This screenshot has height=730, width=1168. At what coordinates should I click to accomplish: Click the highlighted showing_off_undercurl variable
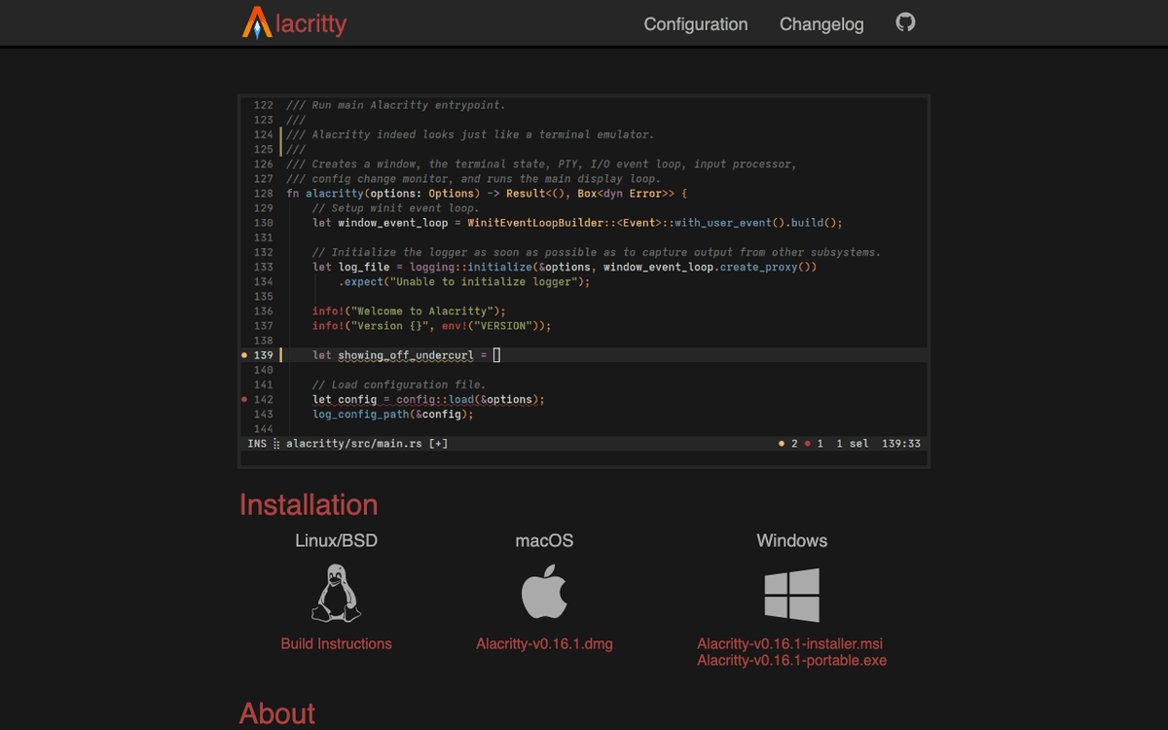point(405,354)
